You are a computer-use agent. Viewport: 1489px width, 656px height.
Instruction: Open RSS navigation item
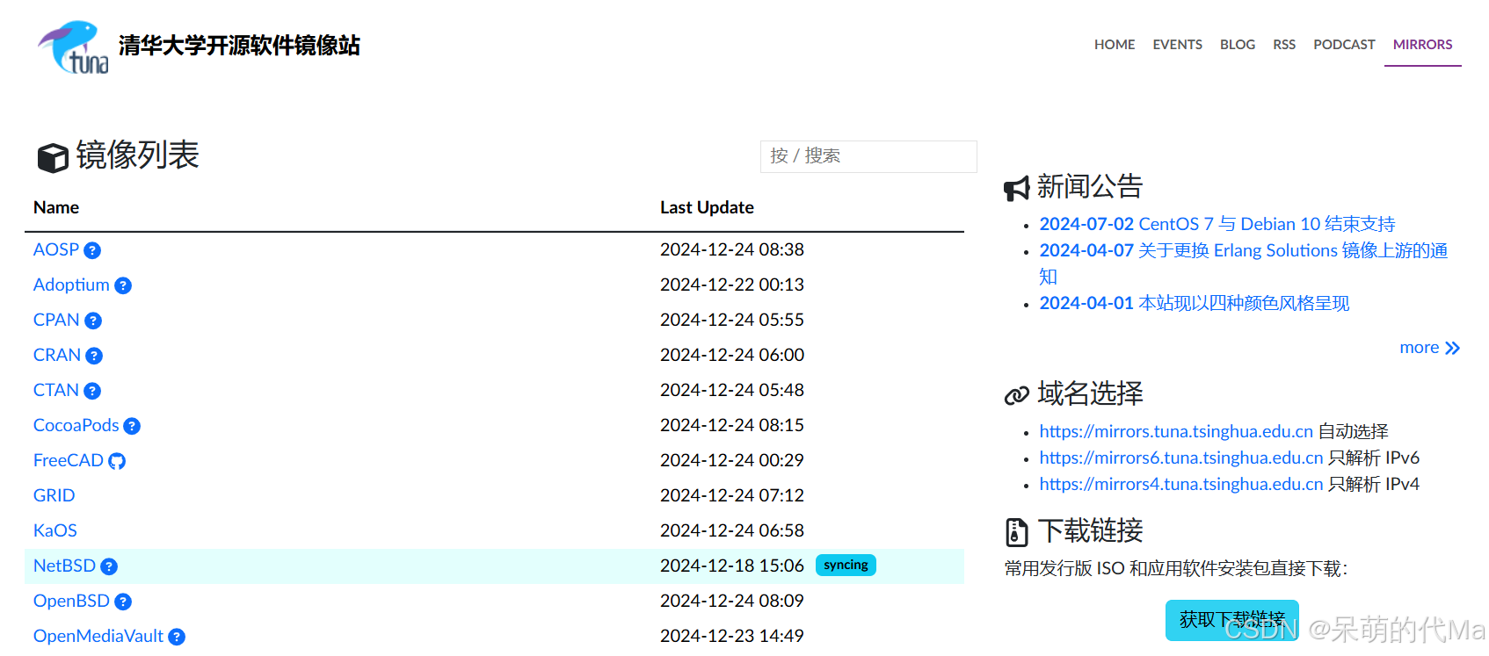[1284, 44]
